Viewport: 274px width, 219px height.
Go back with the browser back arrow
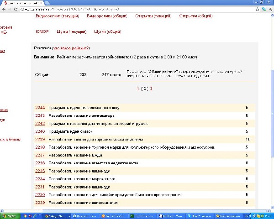[4, 9]
